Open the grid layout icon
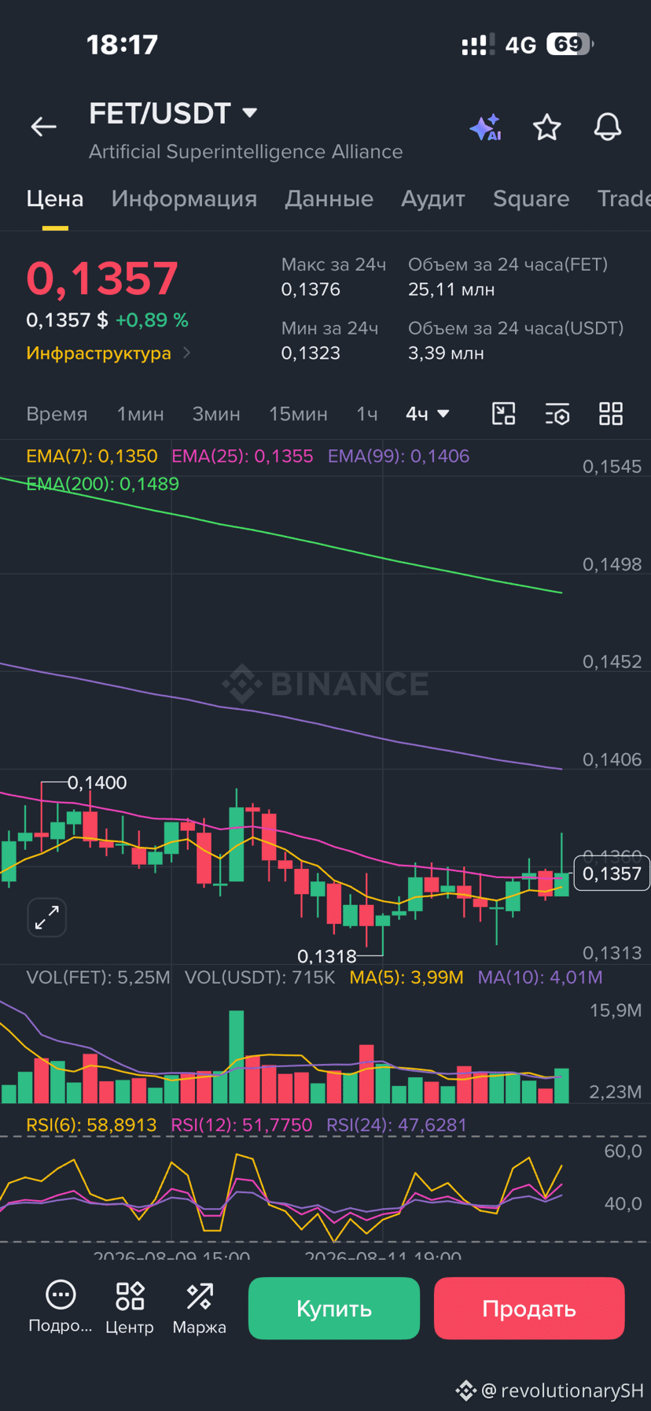The width and height of the screenshot is (651, 1411). tap(611, 414)
